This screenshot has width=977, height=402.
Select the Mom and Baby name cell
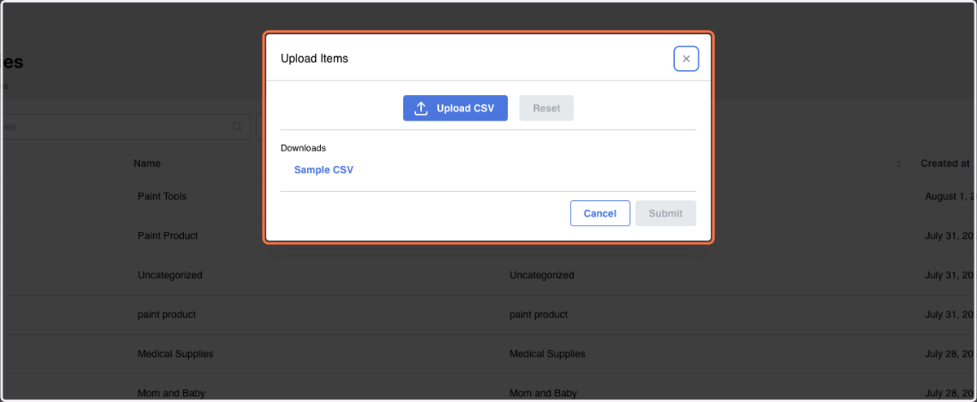point(171,393)
